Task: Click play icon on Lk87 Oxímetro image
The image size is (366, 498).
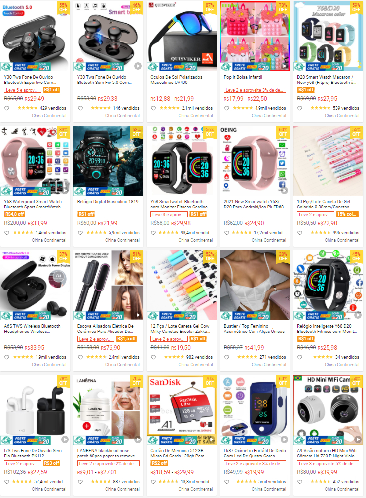Action: [284, 439]
